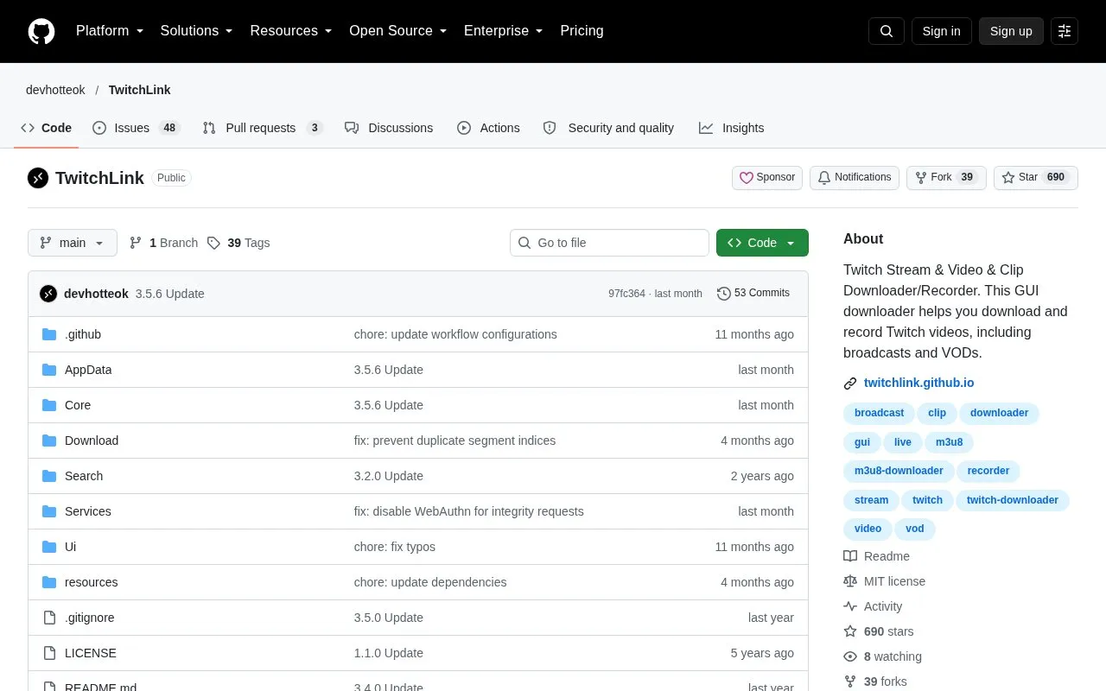Fork the TwitchLink repository
This screenshot has height=691, width=1106.
tap(946, 178)
